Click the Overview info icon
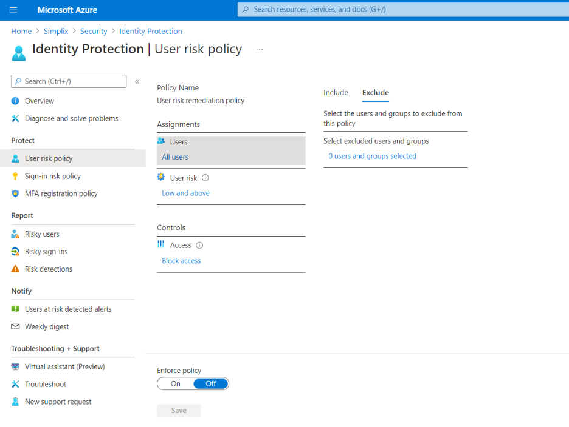The image size is (569, 427). (x=15, y=101)
